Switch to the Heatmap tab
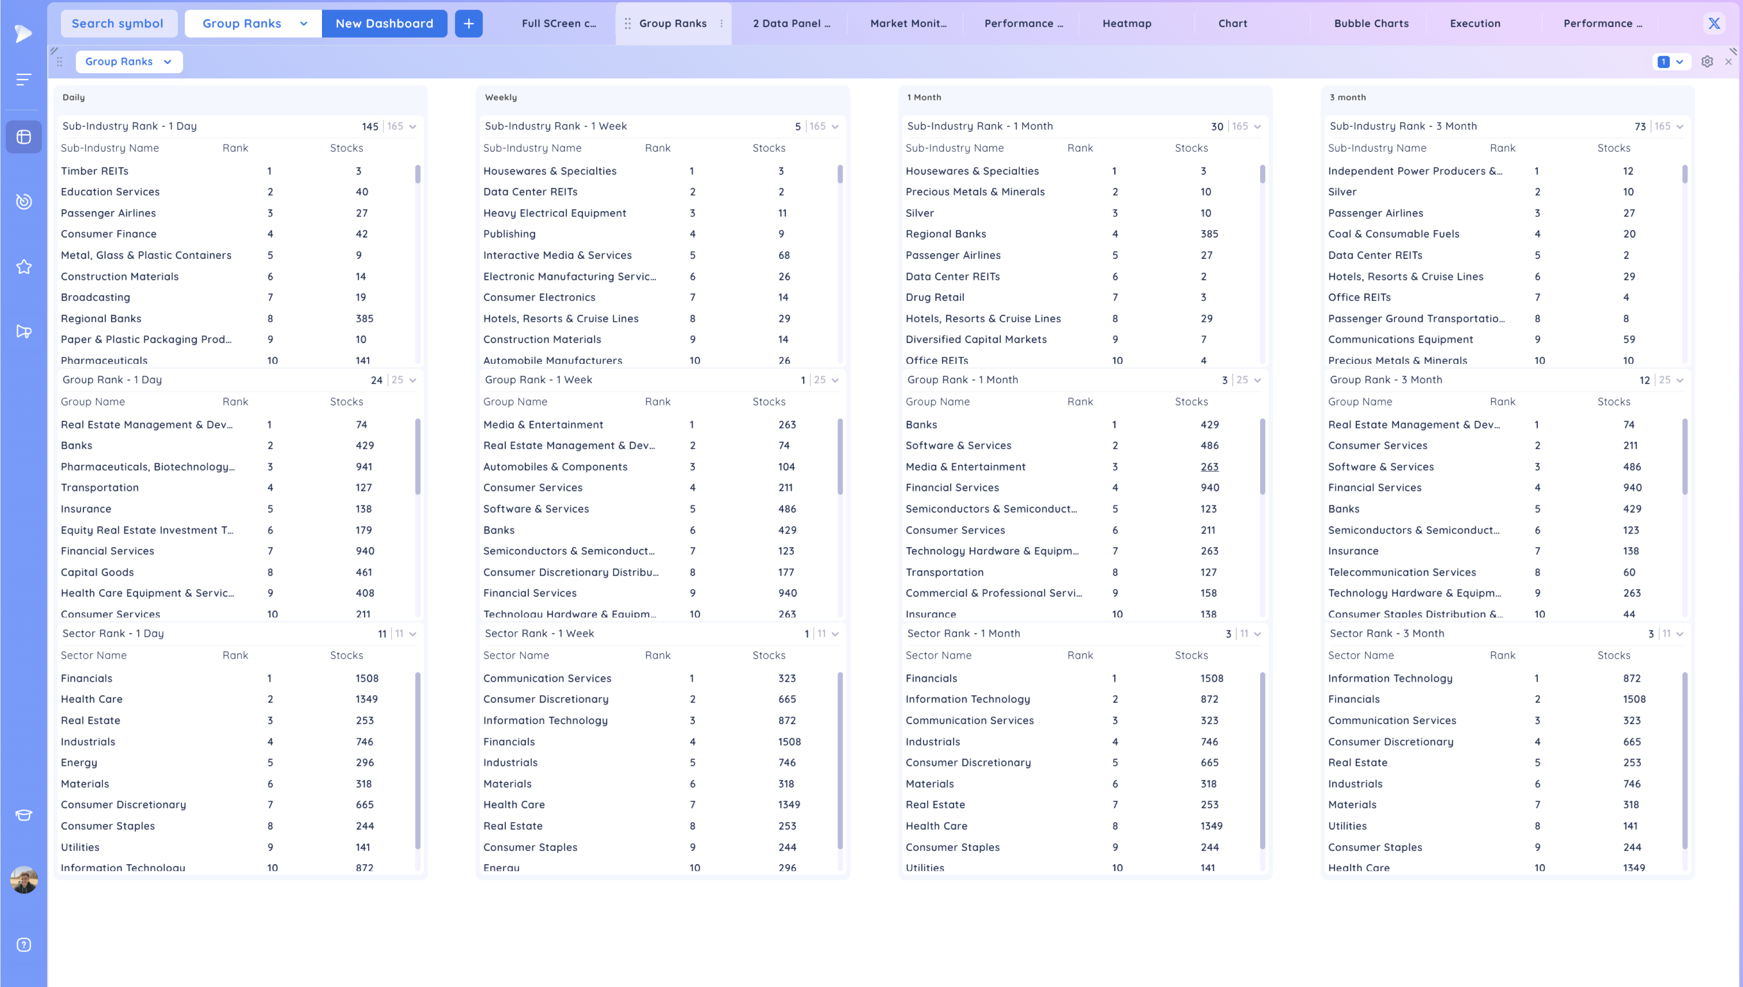This screenshot has height=987, width=1743. [x=1126, y=23]
